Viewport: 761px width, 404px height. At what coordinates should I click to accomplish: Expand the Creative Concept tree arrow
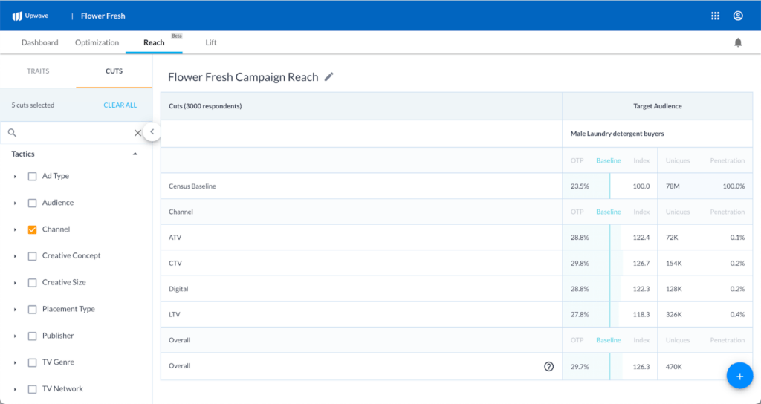15,256
